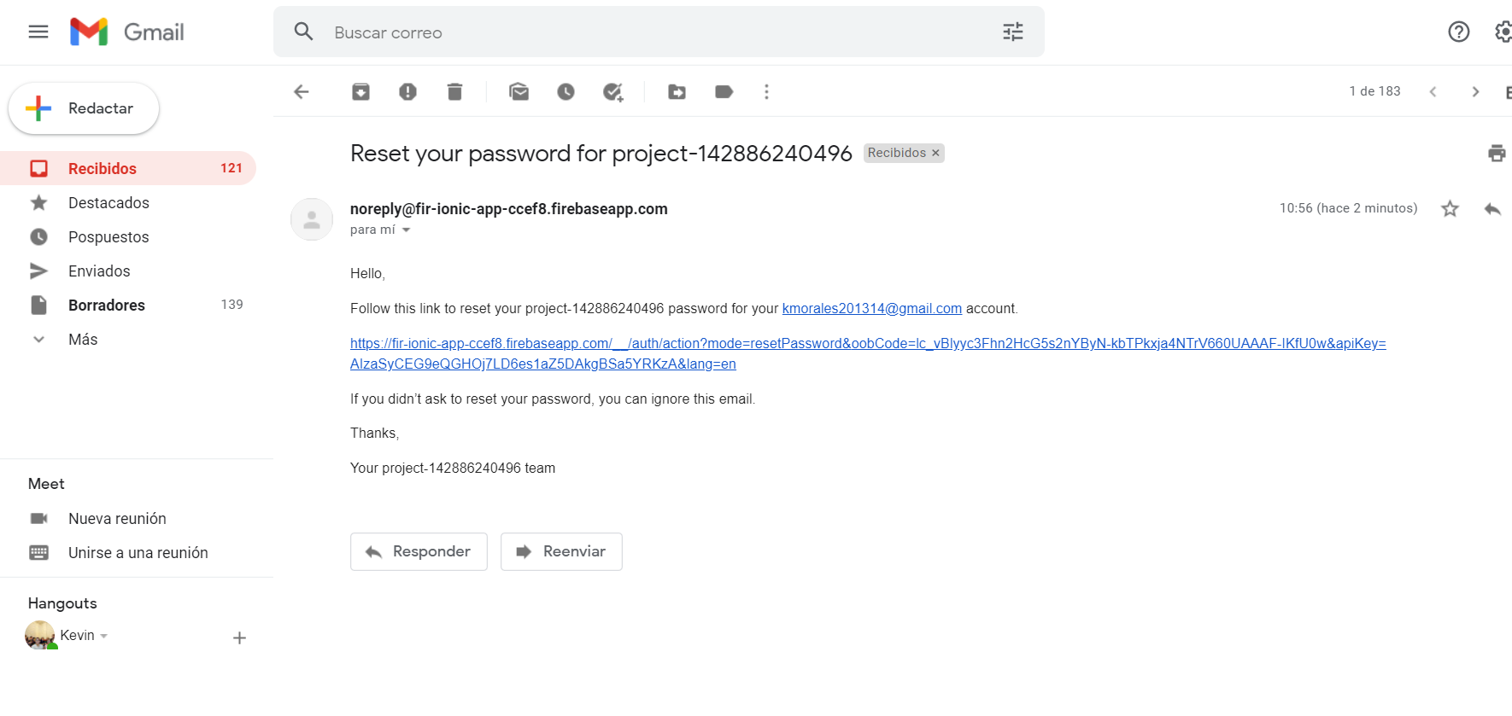Add the email to Tasks
The width and height of the screenshot is (1512, 716).
point(612,91)
